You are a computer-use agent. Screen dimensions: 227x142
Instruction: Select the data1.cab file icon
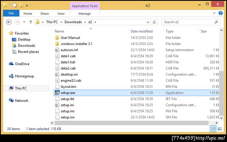(x=58, y=56)
